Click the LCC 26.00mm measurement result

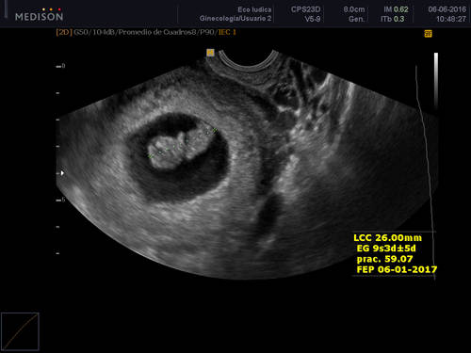point(388,238)
